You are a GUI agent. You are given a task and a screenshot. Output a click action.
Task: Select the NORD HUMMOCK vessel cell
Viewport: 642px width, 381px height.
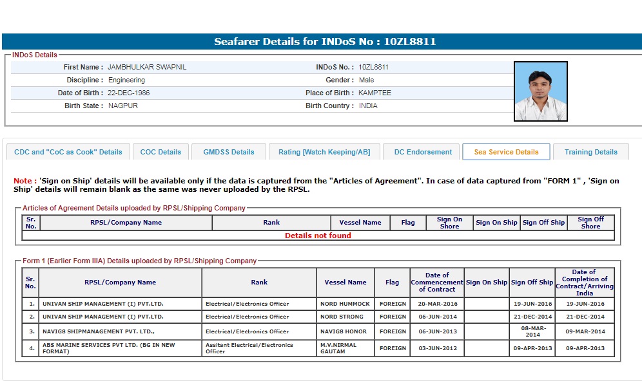pyautogui.click(x=345, y=304)
